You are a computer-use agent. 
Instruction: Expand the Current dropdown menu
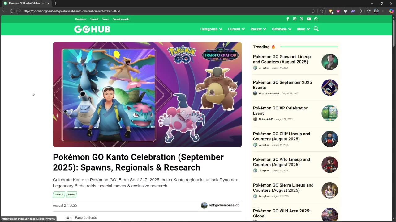pyautogui.click(x=236, y=29)
